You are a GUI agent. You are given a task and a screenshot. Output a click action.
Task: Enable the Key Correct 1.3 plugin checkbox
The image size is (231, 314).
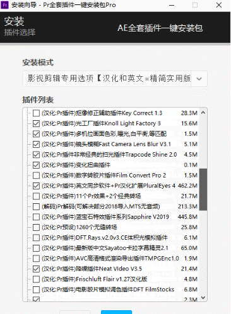click(36, 113)
